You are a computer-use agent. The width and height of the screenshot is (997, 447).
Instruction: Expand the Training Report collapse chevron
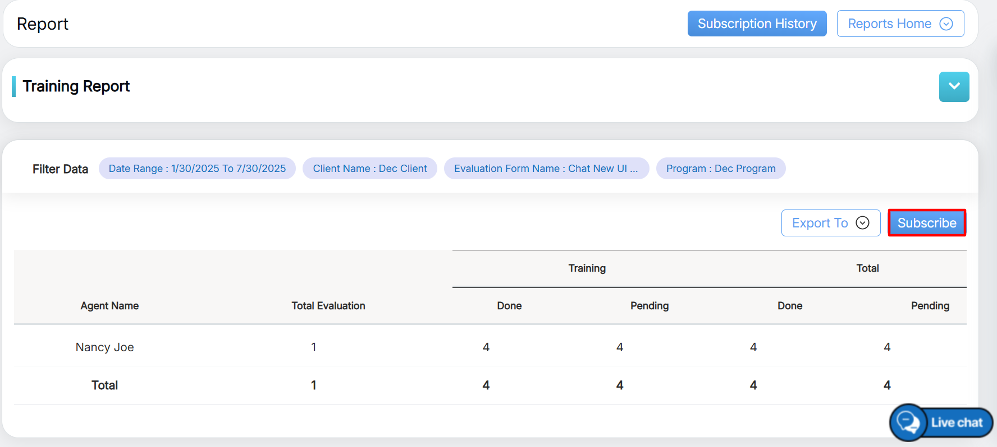click(954, 87)
